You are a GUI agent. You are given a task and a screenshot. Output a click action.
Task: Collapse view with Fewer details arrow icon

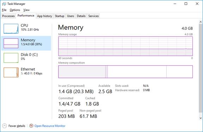coord(4,126)
